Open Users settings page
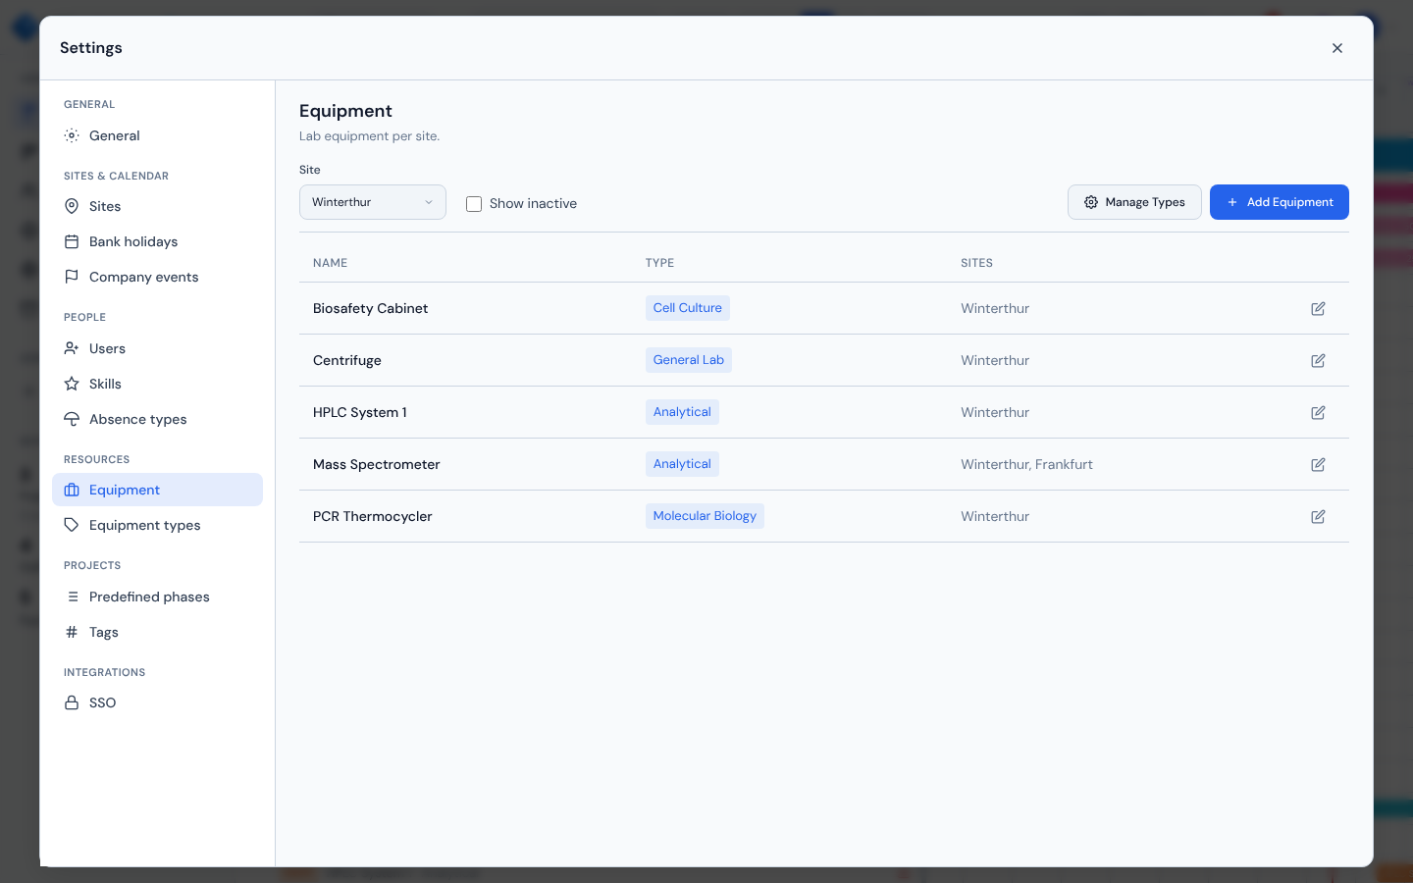Viewport: 1413px width, 883px height. click(x=157, y=348)
